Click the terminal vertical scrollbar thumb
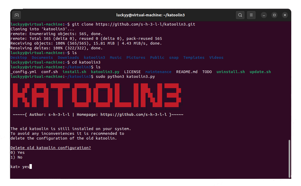This screenshot has width=301, height=186. tap(290, 158)
